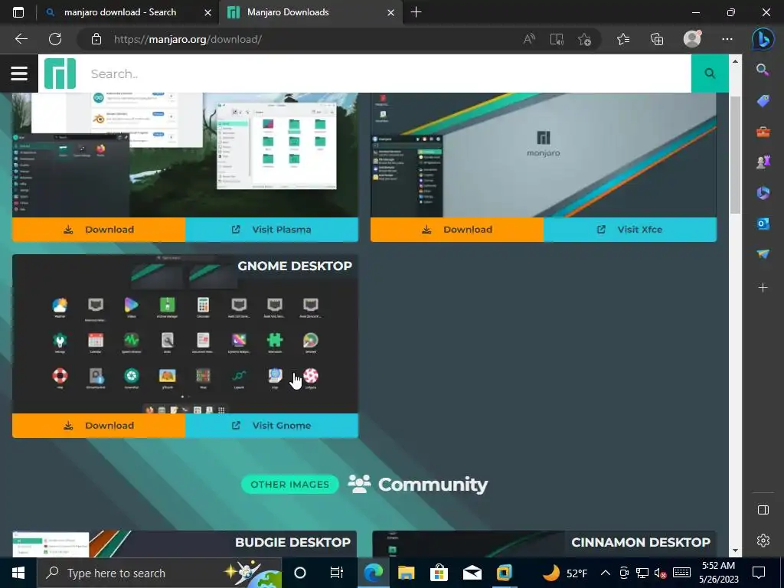Open Outlook in the sidebar
784x588 pixels.
pos(763,224)
